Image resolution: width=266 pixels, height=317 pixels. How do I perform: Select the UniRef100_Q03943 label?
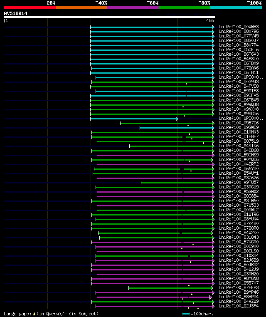(239, 82)
